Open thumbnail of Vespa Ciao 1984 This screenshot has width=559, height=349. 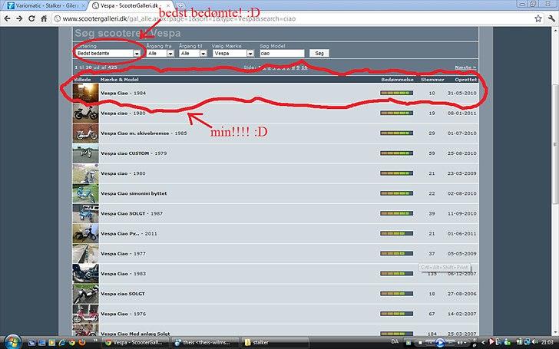85,93
